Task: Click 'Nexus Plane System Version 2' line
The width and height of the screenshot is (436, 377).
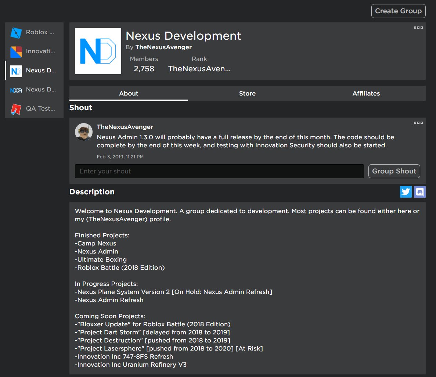Action: (x=173, y=292)
